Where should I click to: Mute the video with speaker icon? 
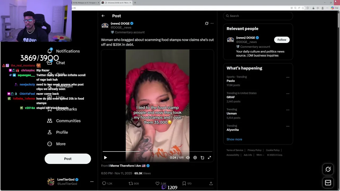coord(188,158)
